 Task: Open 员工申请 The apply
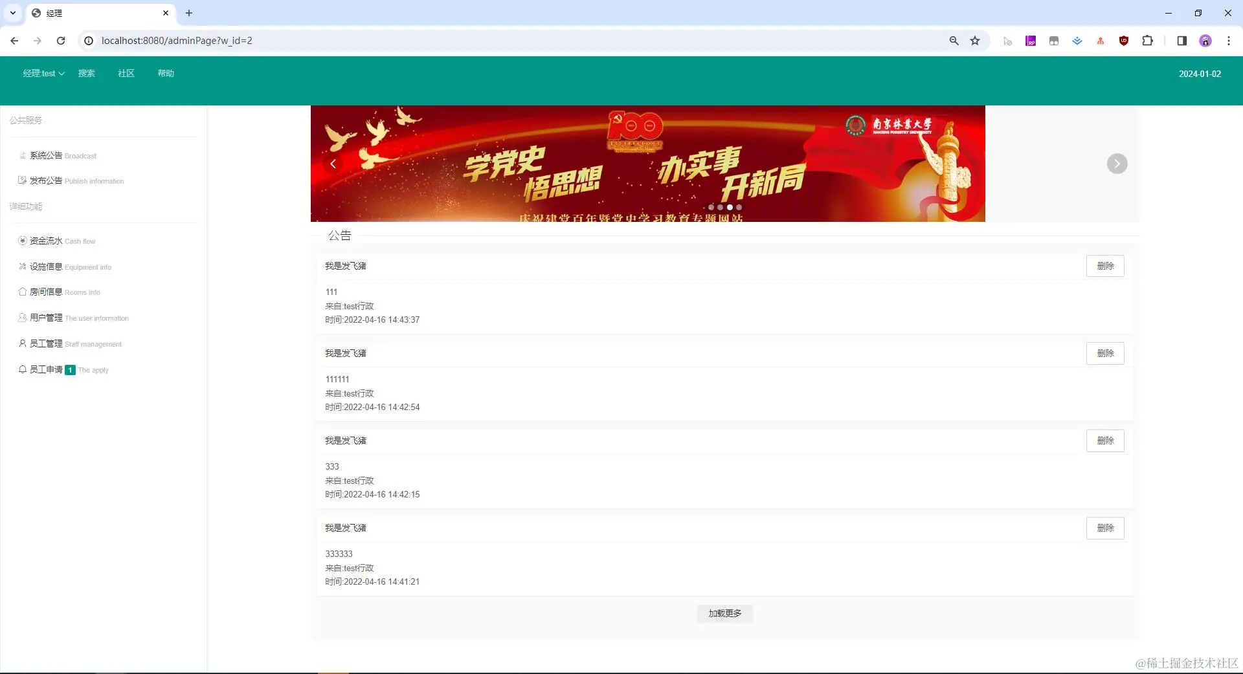(x=63, y=370)
